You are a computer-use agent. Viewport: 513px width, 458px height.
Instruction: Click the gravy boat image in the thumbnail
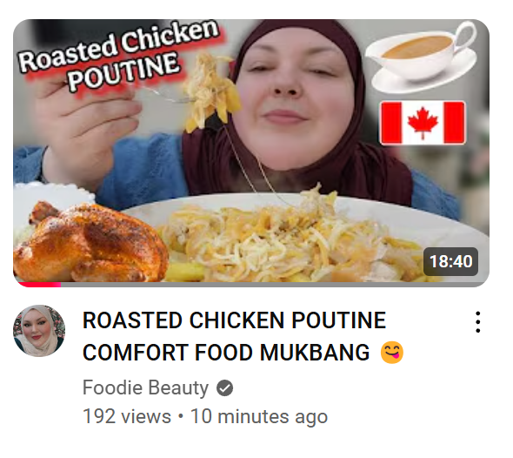[421, 57]
